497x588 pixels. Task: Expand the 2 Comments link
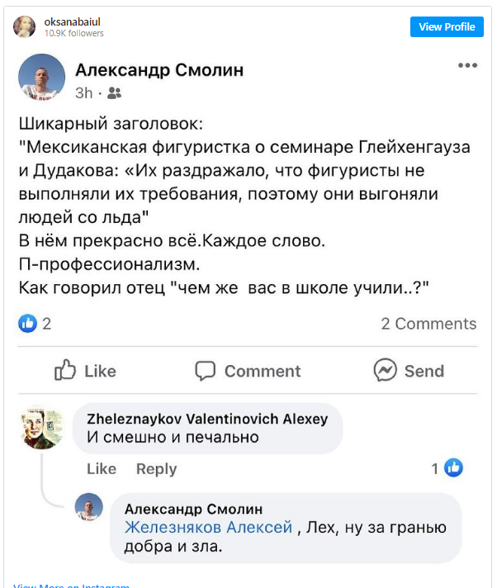428,324
